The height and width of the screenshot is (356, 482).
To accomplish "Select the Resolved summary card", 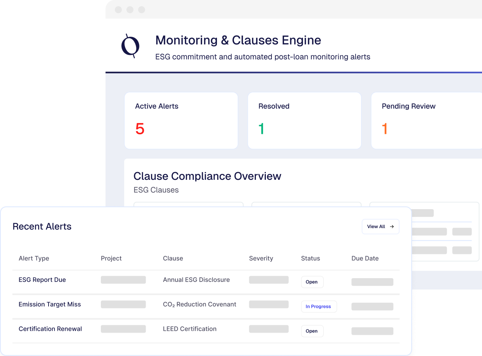I will click(304, 121).
